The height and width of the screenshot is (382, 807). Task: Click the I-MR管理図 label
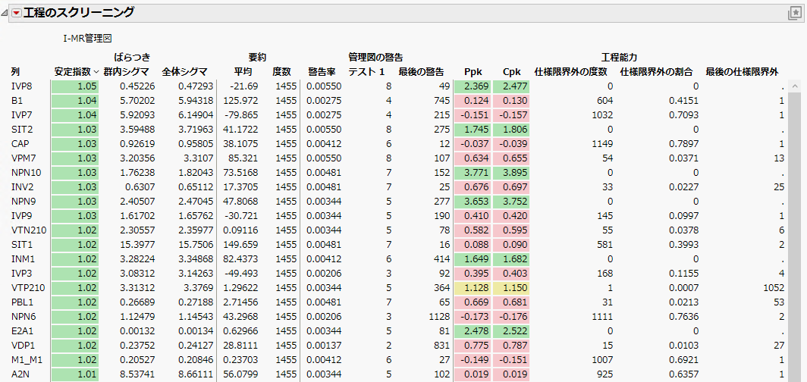(x=88, y=37)
